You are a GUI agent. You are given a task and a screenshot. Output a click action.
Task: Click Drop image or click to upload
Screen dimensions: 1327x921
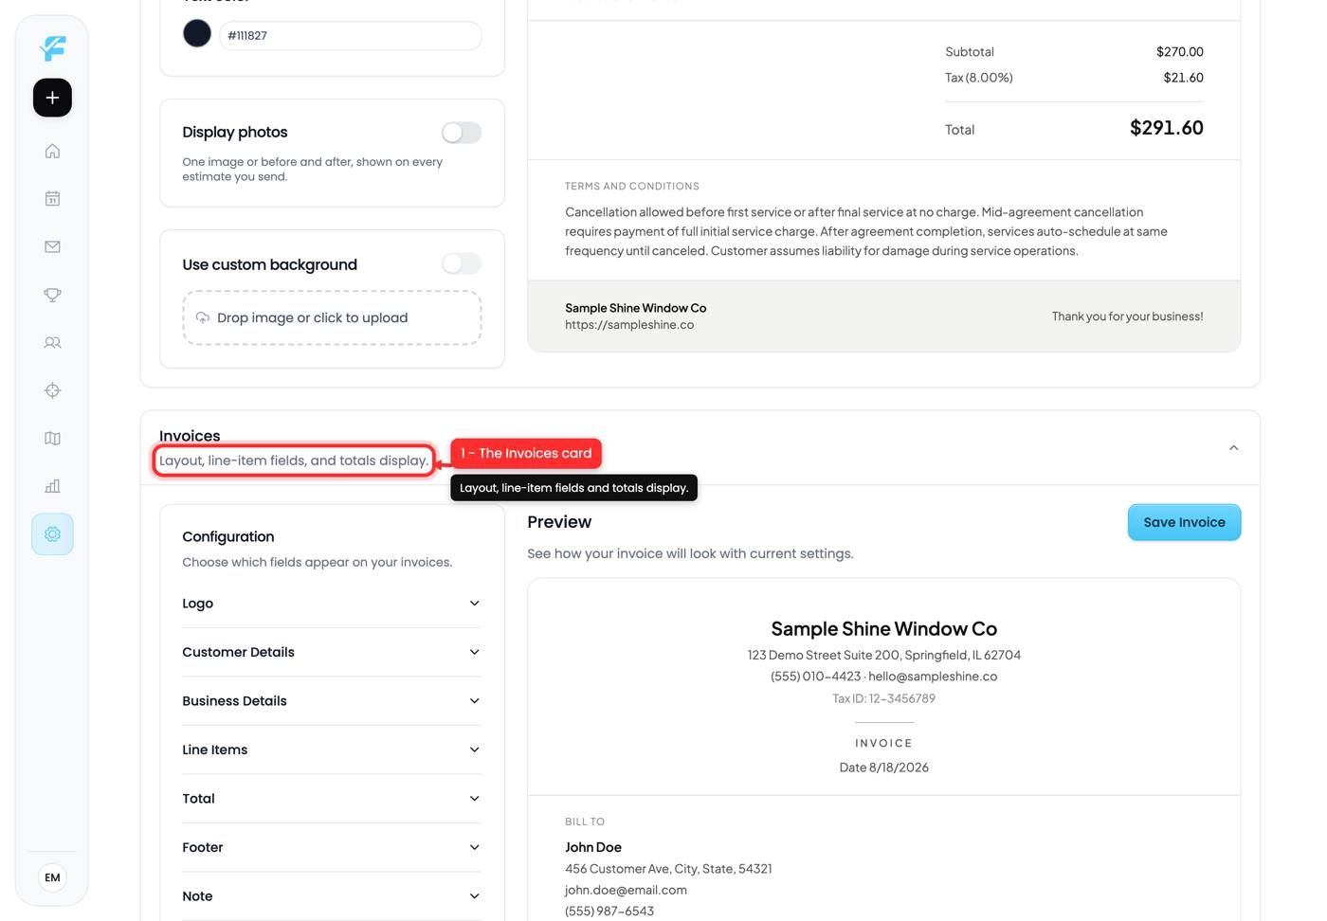click(332, 317)
